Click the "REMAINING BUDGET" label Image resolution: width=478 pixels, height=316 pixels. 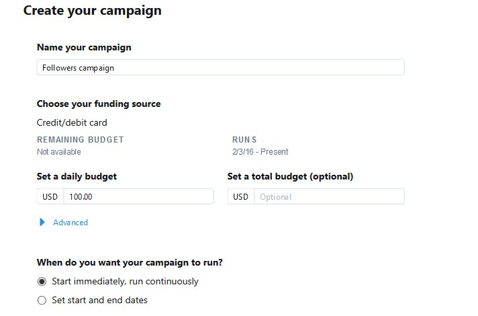pyautogui.click(x=81, y=140)
